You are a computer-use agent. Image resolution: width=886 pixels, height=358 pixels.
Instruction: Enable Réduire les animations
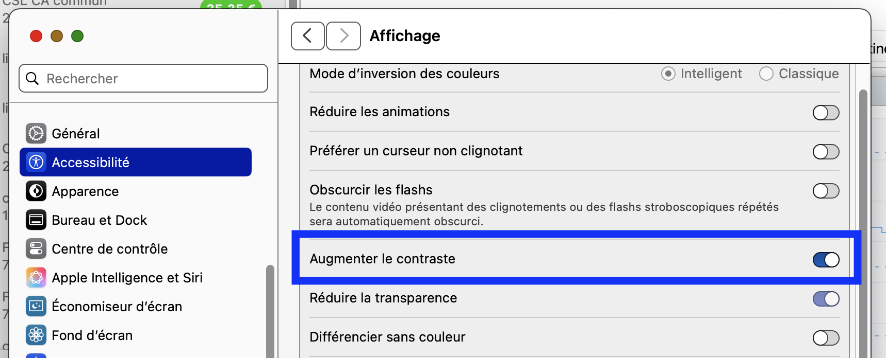pyautogui.click(x=826, y=113)
